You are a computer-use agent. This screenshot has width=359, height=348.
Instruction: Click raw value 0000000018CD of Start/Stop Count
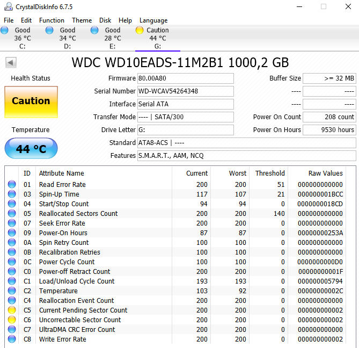(320, 204)
